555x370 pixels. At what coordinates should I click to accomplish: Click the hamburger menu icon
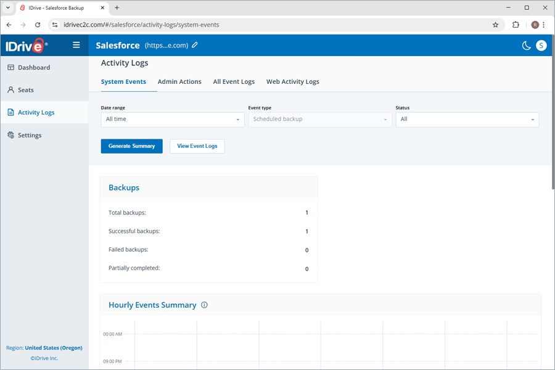pos(76,45)
